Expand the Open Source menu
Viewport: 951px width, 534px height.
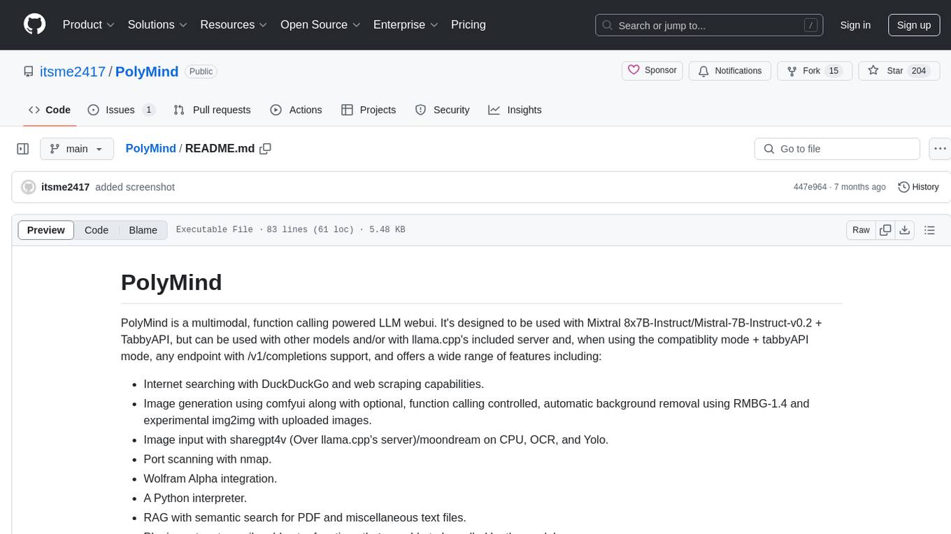click(320, 24)
